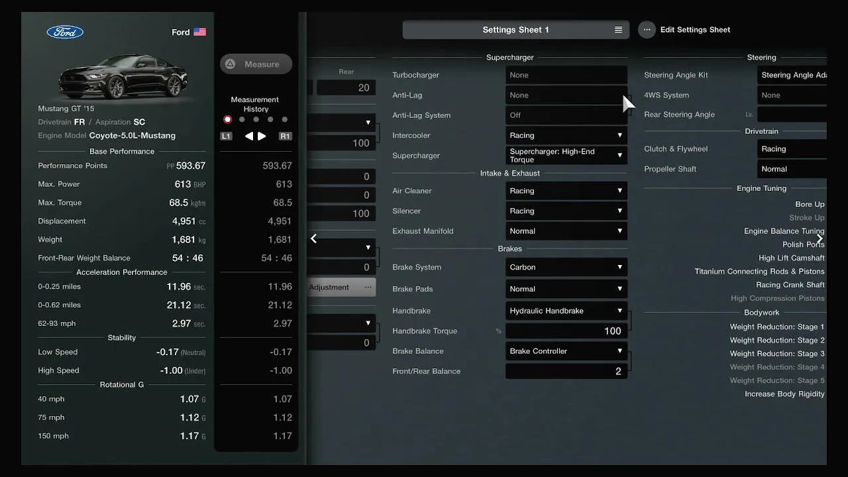Click the Coyote-5.0L-Mustang engine model text
Image resolution: width=848 pixels, height=477 pixels.
(132, 135)
